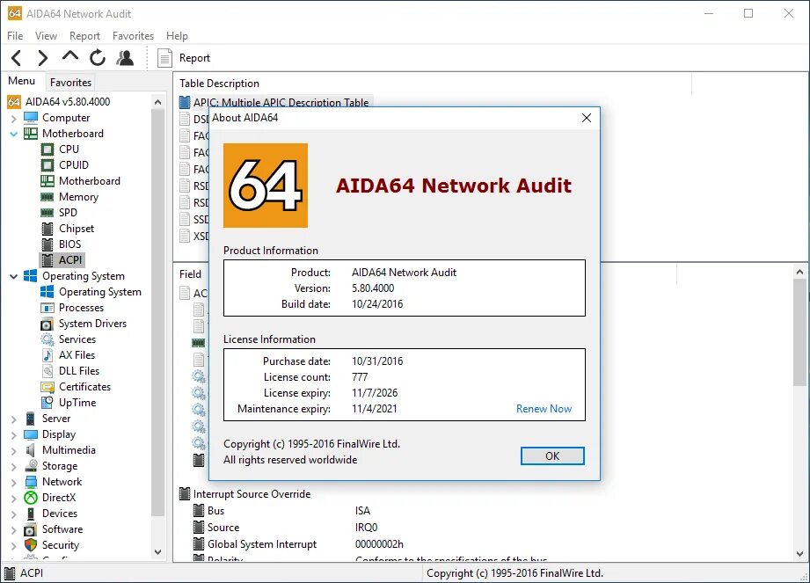Select the Multimedia speaker icon

[x=31, y=450]
